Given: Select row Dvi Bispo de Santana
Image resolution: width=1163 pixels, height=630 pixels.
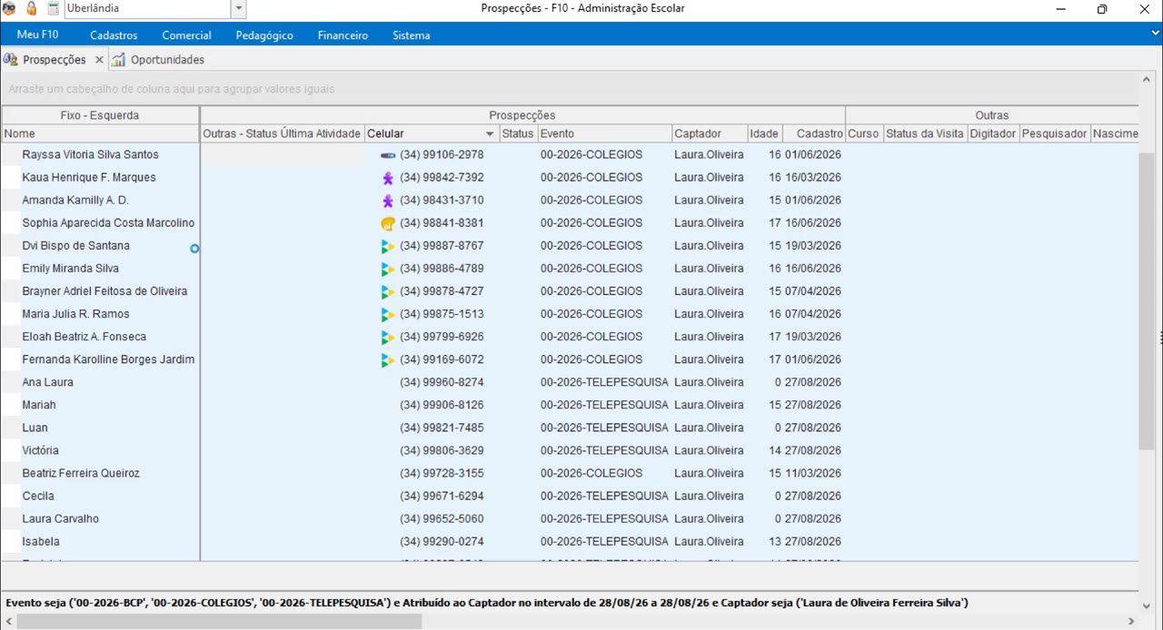Looking at the screenshot, I should [76, 246].
